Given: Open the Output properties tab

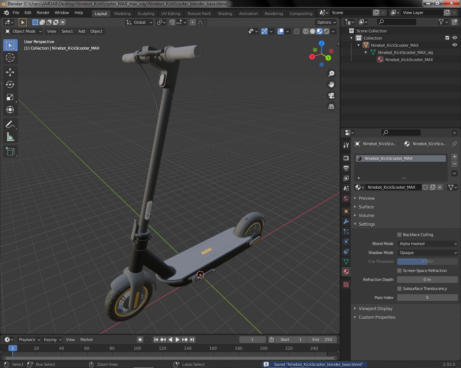Looking at the screenshot, I should coord(346,168).
